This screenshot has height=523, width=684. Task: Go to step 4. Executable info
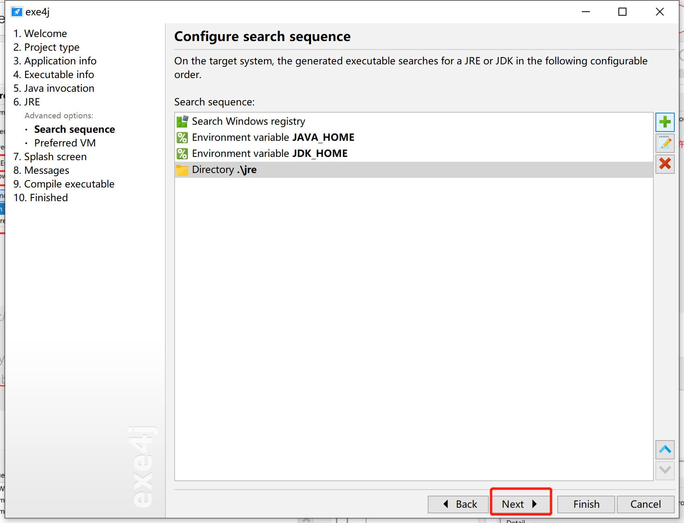click(54, 74)
